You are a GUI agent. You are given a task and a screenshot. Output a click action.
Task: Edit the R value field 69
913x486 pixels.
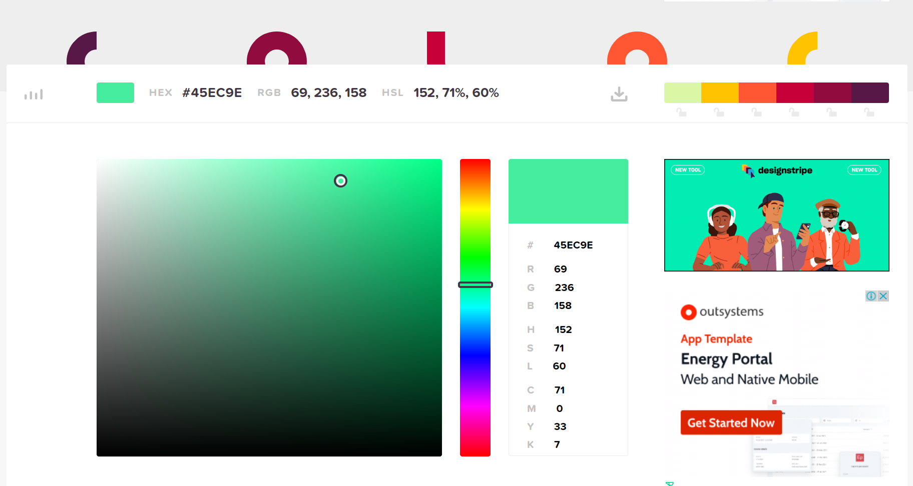click(561, 269)
